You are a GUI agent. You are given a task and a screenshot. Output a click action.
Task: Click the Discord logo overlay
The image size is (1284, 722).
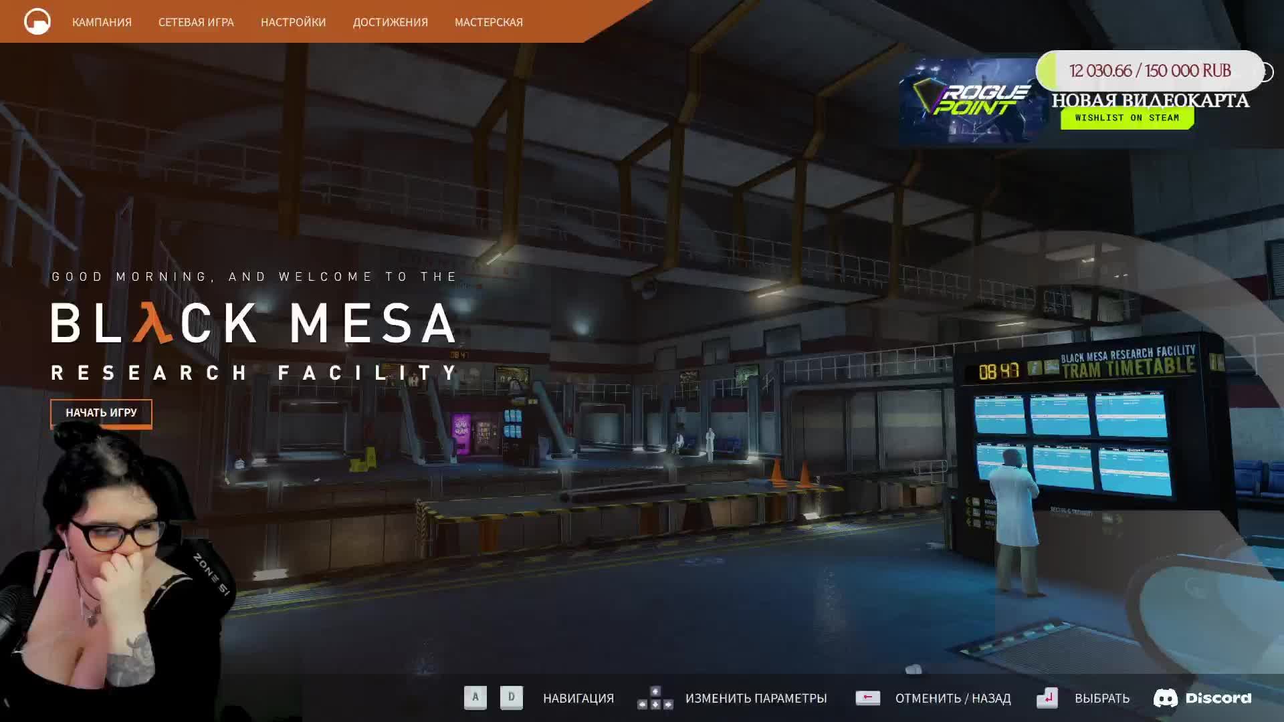click(1202, 698)
